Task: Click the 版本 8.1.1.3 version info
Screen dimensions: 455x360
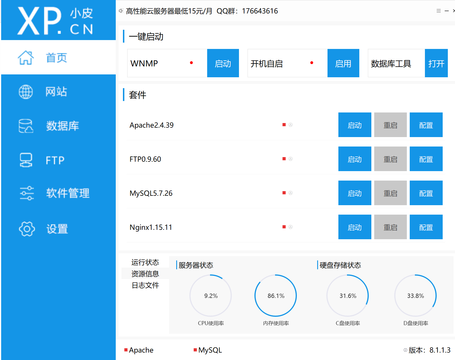Action: coord(429,350)
